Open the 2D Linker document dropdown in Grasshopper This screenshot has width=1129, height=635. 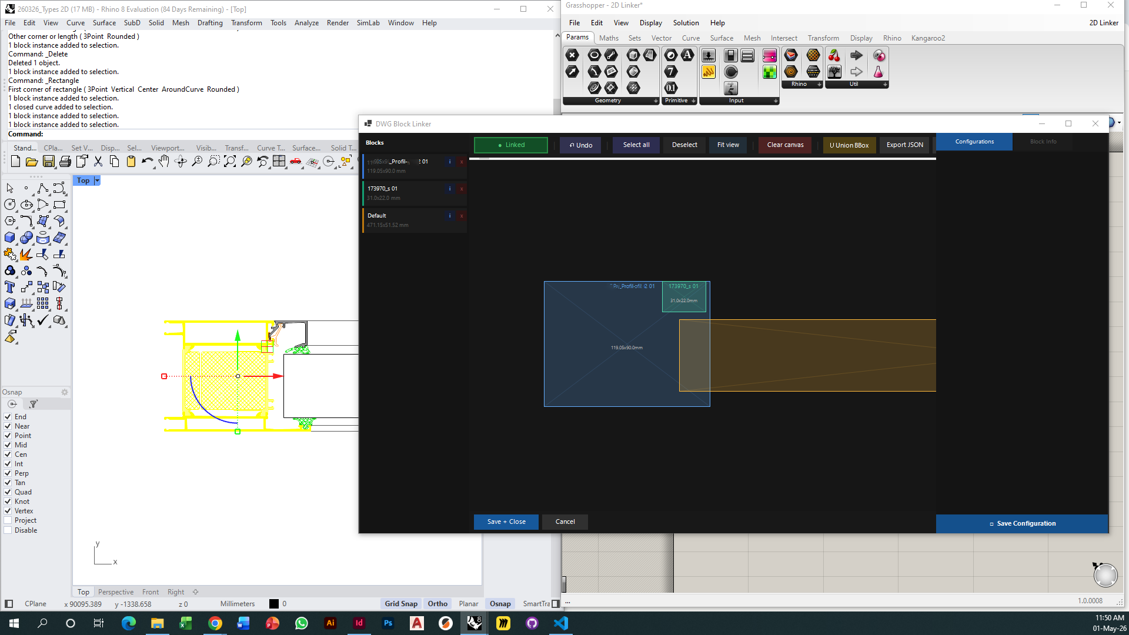[x=1103, y=23]
